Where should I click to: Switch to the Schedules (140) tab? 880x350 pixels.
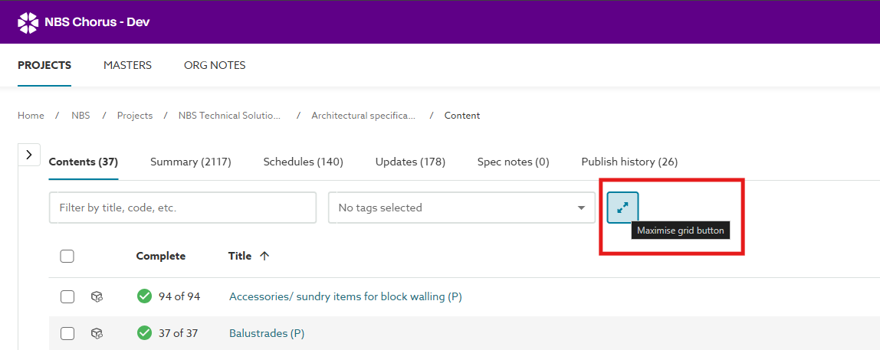click(303, 162)
